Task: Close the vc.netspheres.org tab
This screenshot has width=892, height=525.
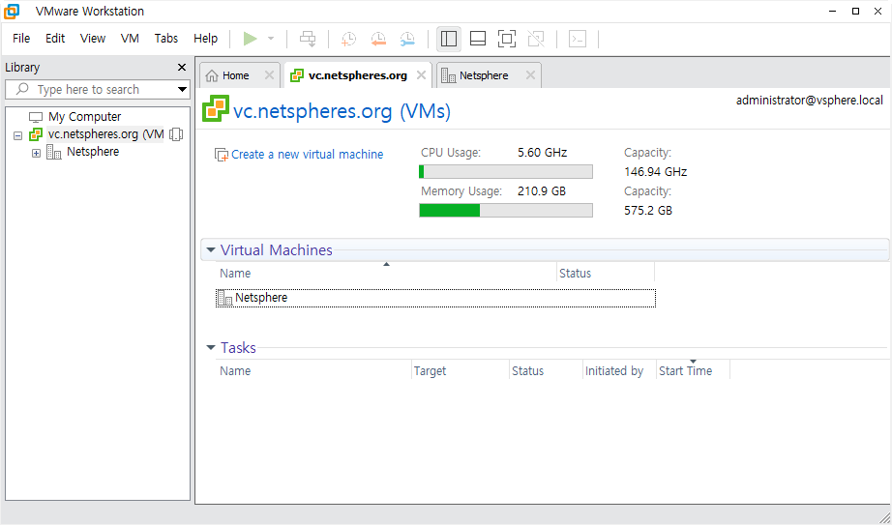Action: pos(421,75)
